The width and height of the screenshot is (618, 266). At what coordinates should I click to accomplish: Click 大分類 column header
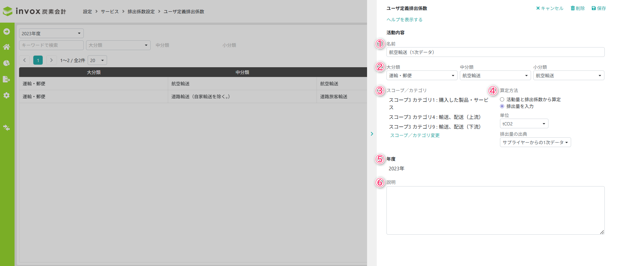93,72
